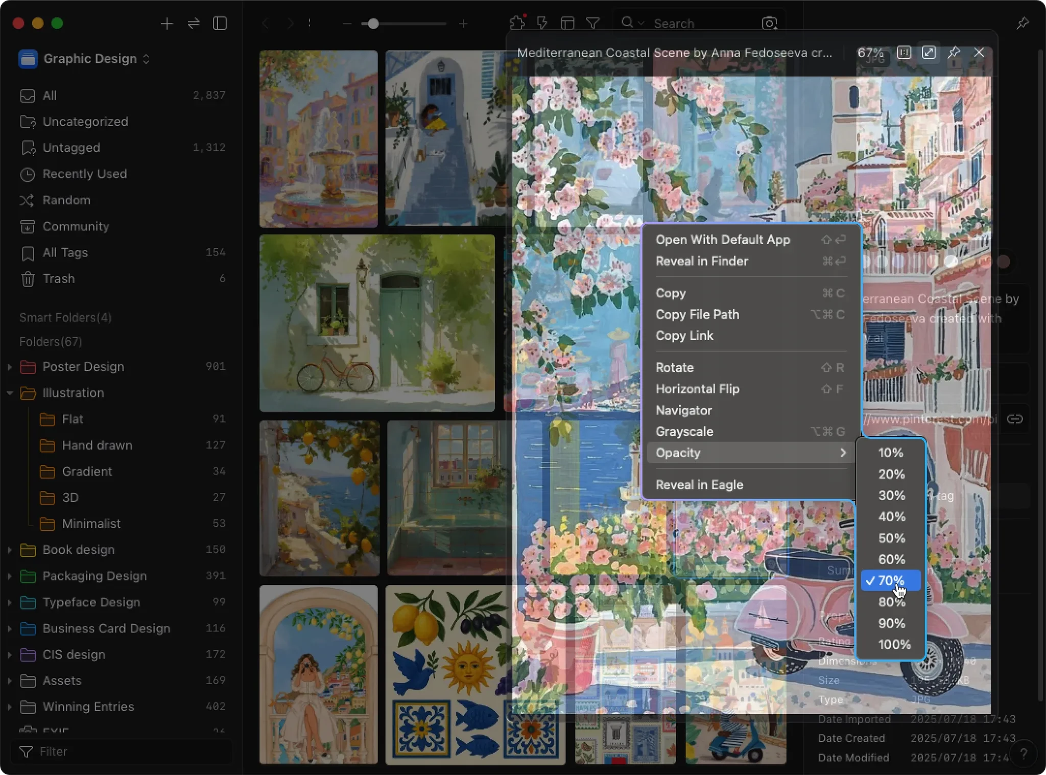1046x775 pixels.
Task: Expand the CIS design folder
Action: point(9,654)
